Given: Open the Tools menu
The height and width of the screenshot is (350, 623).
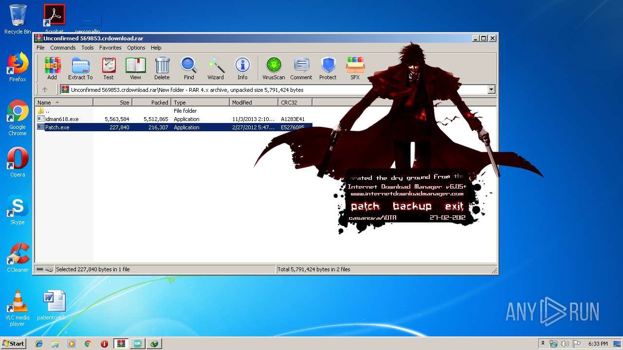Looking at the screenshot, I should (x=88, y=48).
